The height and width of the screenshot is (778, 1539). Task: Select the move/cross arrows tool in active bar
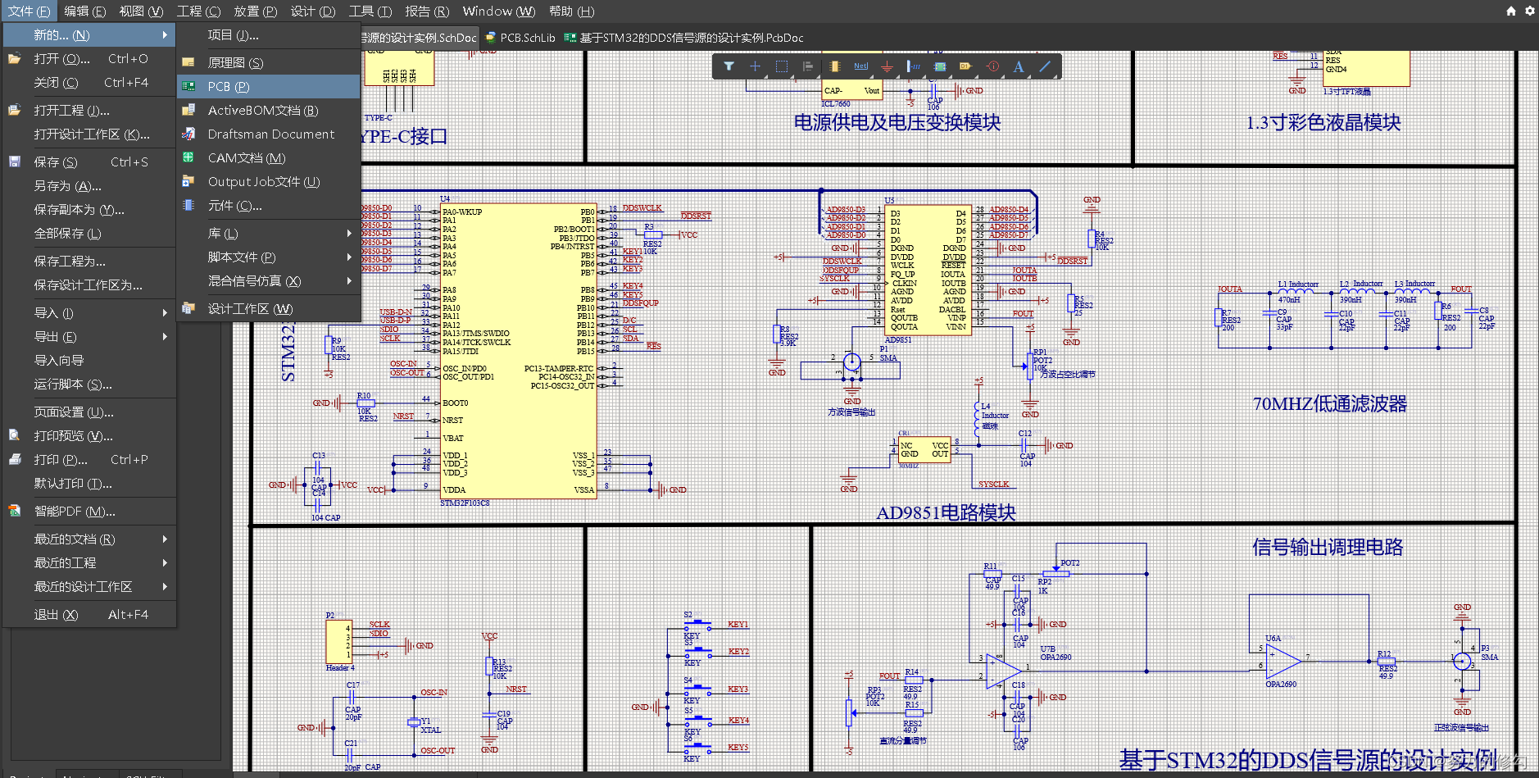tap(755, 66)
